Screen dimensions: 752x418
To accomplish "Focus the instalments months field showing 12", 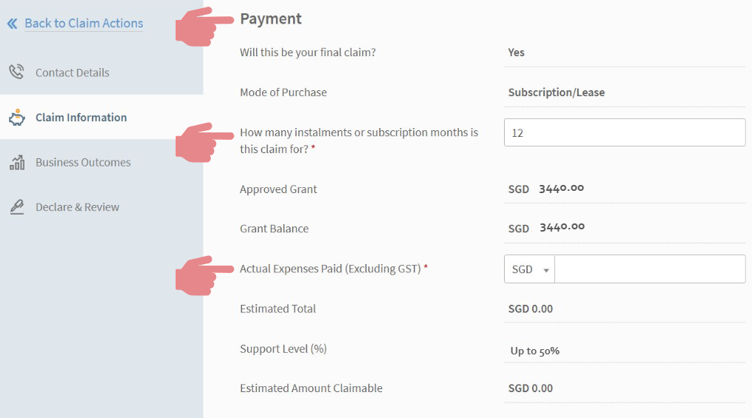I will pyautogui.click(x=625, y=132).
